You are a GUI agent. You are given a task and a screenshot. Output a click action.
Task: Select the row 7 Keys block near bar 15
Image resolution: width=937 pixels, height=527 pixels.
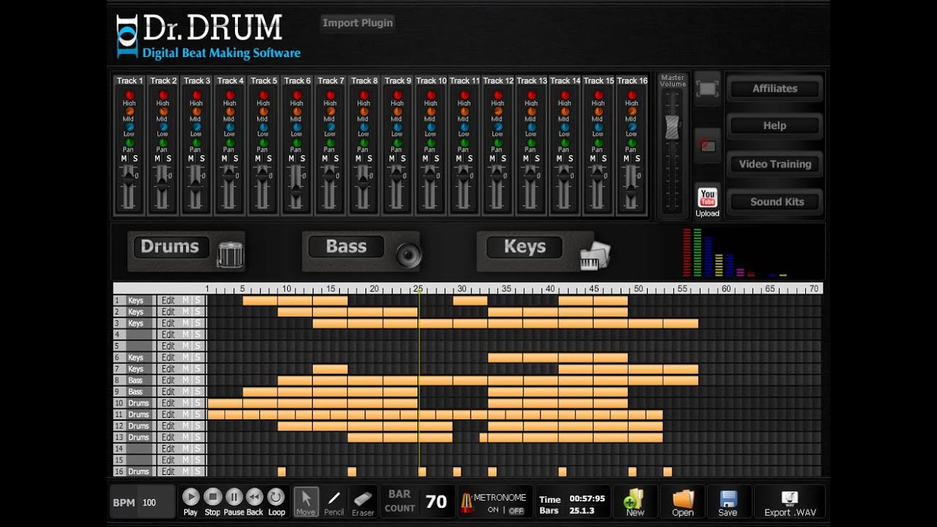pyautogui.click(x=330, y=369)
